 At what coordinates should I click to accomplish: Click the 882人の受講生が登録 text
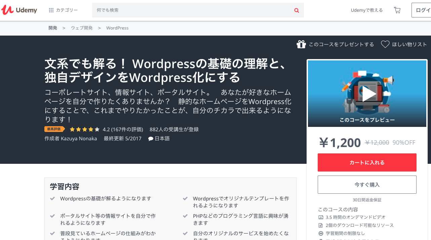174,129
